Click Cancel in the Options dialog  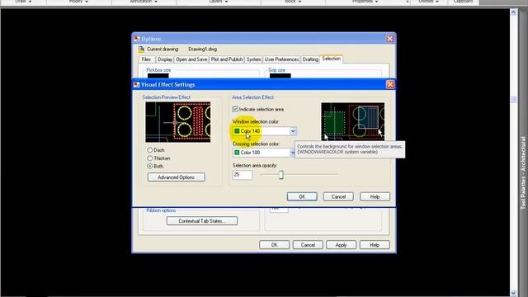pos(308,245)
